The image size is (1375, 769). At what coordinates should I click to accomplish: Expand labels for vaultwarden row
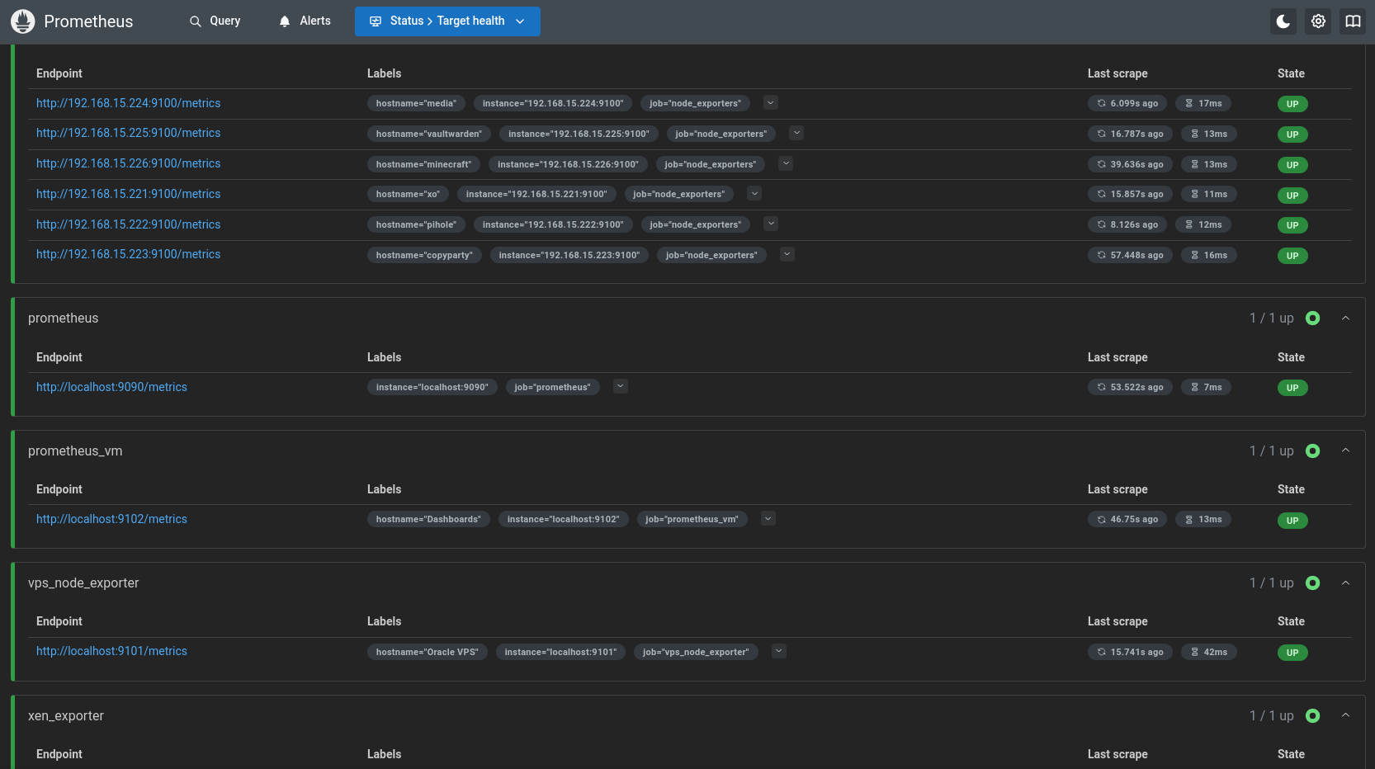point(796,133)
